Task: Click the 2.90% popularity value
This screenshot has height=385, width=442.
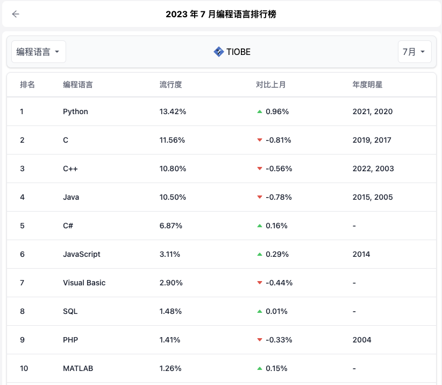Action: [x=171, y=283]
